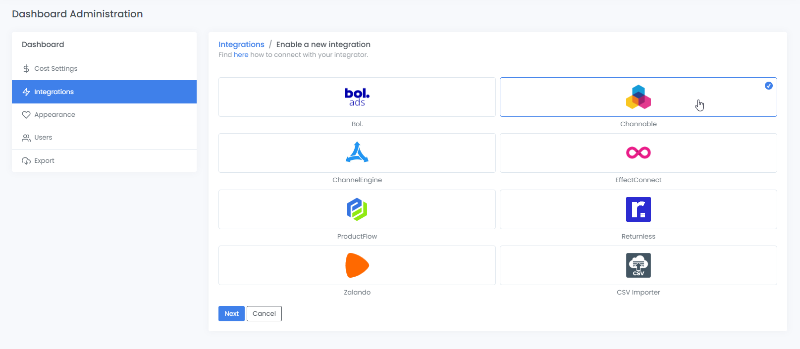The width and height of the screenshot is (800, 349).
Task: Follow the Integrations breadcrumb link
Action: click(x=241, y=45)
